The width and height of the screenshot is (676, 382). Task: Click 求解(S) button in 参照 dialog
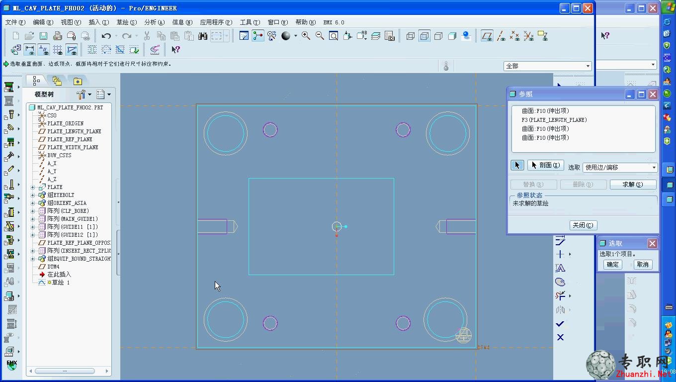[633, 185]
